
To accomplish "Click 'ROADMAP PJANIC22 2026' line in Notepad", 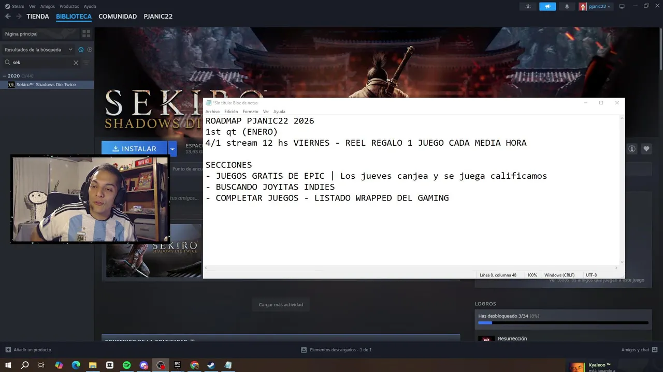I will click(x=260, y=121).
